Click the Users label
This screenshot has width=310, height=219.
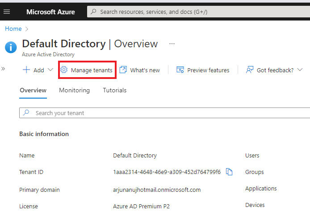(252, 155)
